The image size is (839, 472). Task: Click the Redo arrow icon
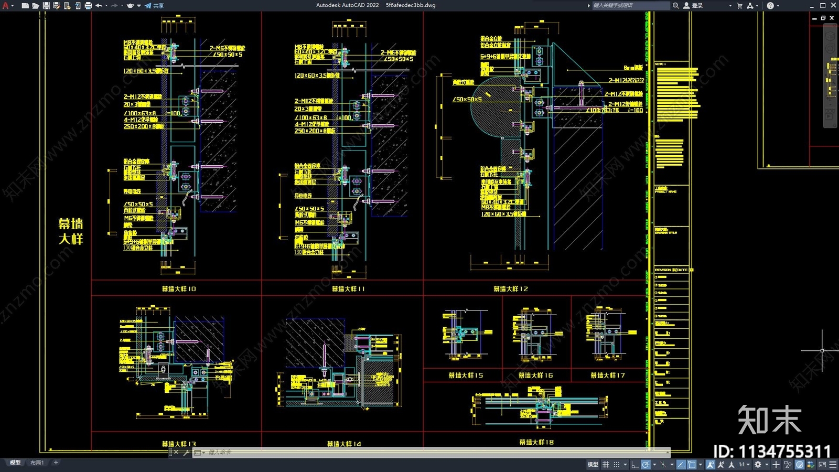coord(114,5)
